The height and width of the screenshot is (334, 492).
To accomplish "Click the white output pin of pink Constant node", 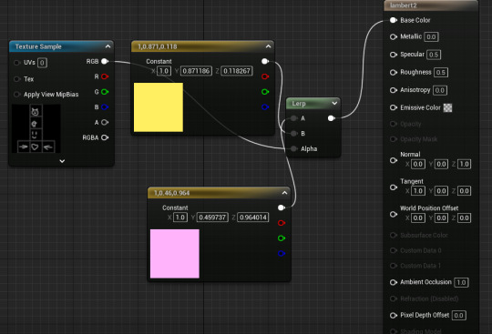I will click(x=282, y=207).
